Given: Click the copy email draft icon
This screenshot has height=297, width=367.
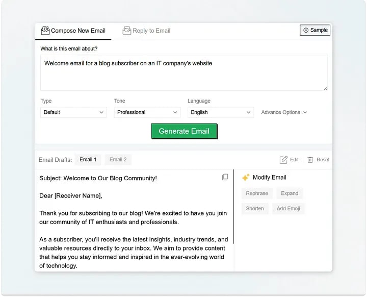Looking at the screenshot, I should [x=225, y=177].
